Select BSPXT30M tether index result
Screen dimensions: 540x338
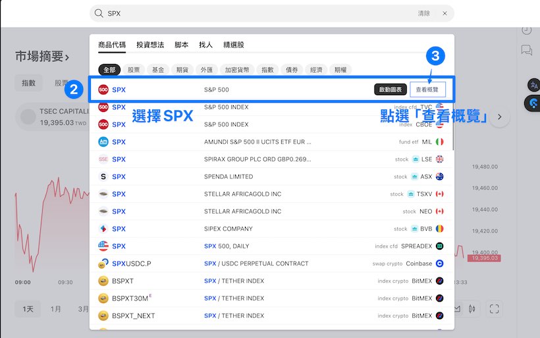point(271,298)
